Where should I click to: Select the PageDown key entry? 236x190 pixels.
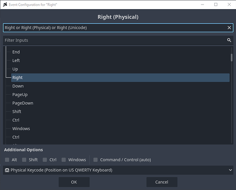click(x=22, y=103)
